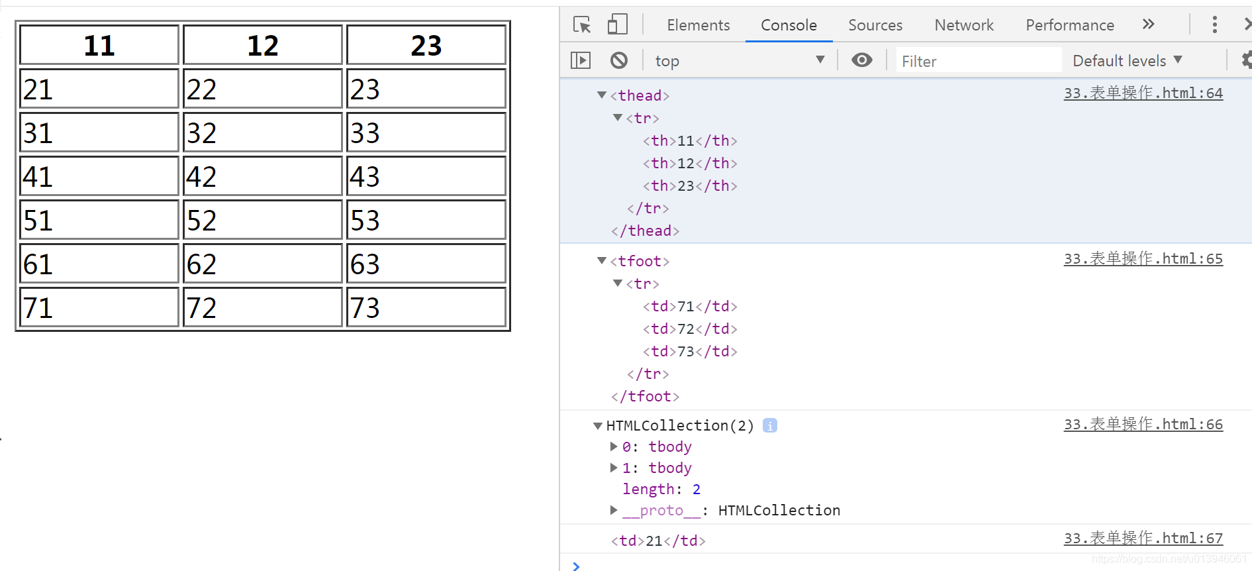Clear the console with the ban icon
Viewport: 1252px width, 571px height.
click(619, 60)
